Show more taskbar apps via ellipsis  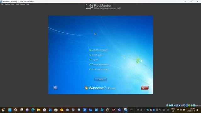[131, 110]
